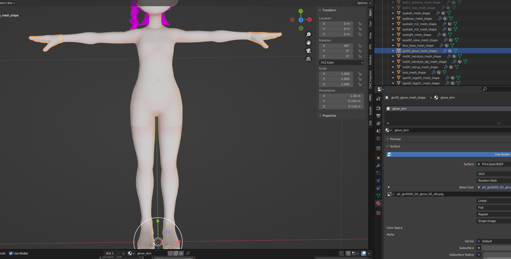Screen dimensions: 511x259
Task: Switch to the MMD sidebar tab
Action: pos(370,97)
